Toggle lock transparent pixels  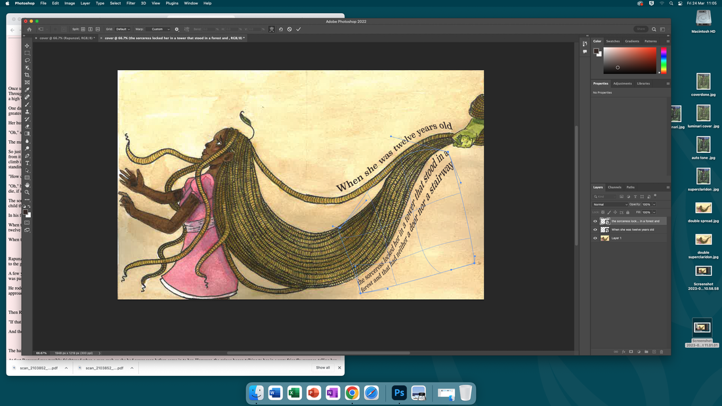coord(603,213)
